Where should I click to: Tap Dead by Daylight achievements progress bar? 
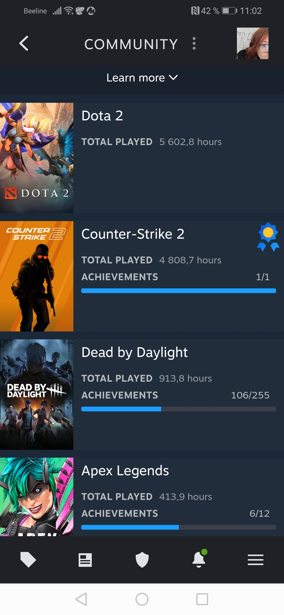[x=179, y=409]
